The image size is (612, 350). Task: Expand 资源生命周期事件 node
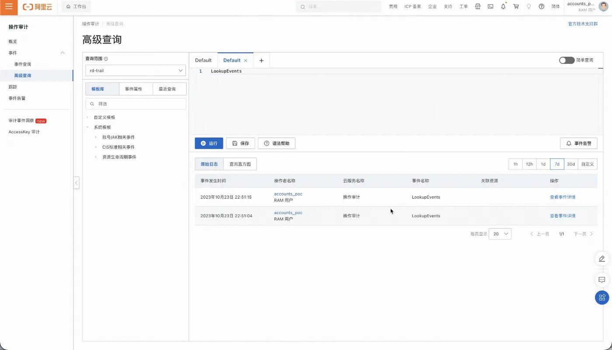(96, 157)
